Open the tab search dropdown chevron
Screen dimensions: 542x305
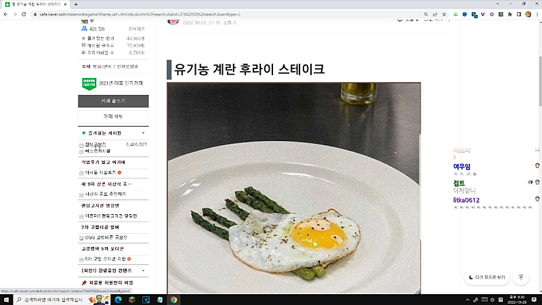498,4
